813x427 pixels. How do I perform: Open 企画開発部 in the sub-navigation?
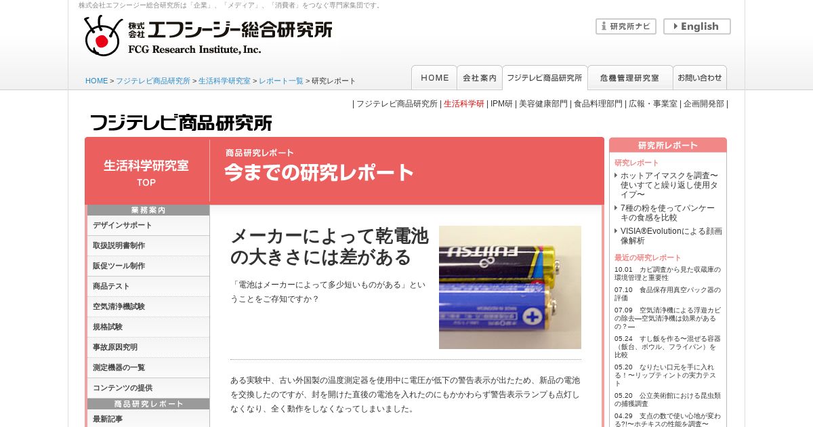pos(704,104)
